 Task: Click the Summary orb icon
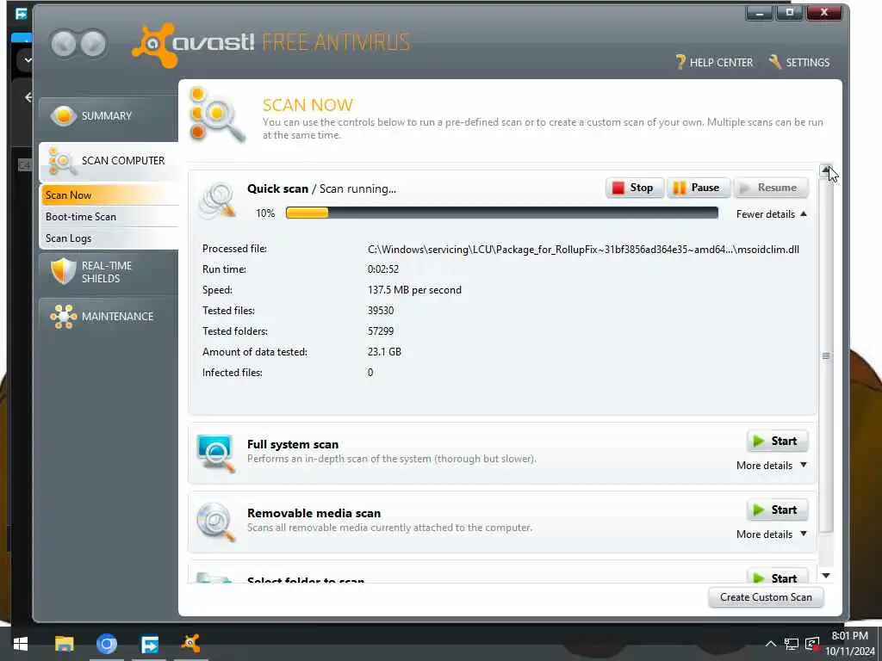tap(63, 116)
